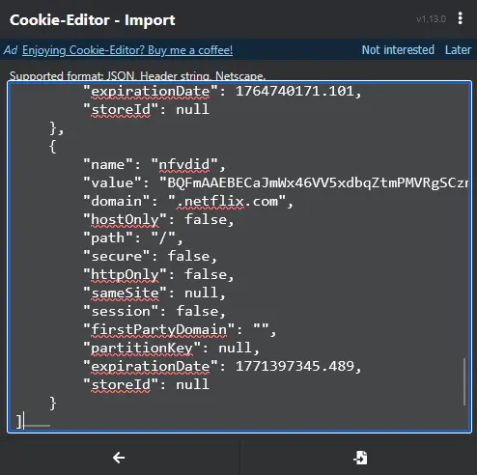Screen dimensions: 477x475
Task: Click the version label v1.13.0
Action: pos(431,19)
